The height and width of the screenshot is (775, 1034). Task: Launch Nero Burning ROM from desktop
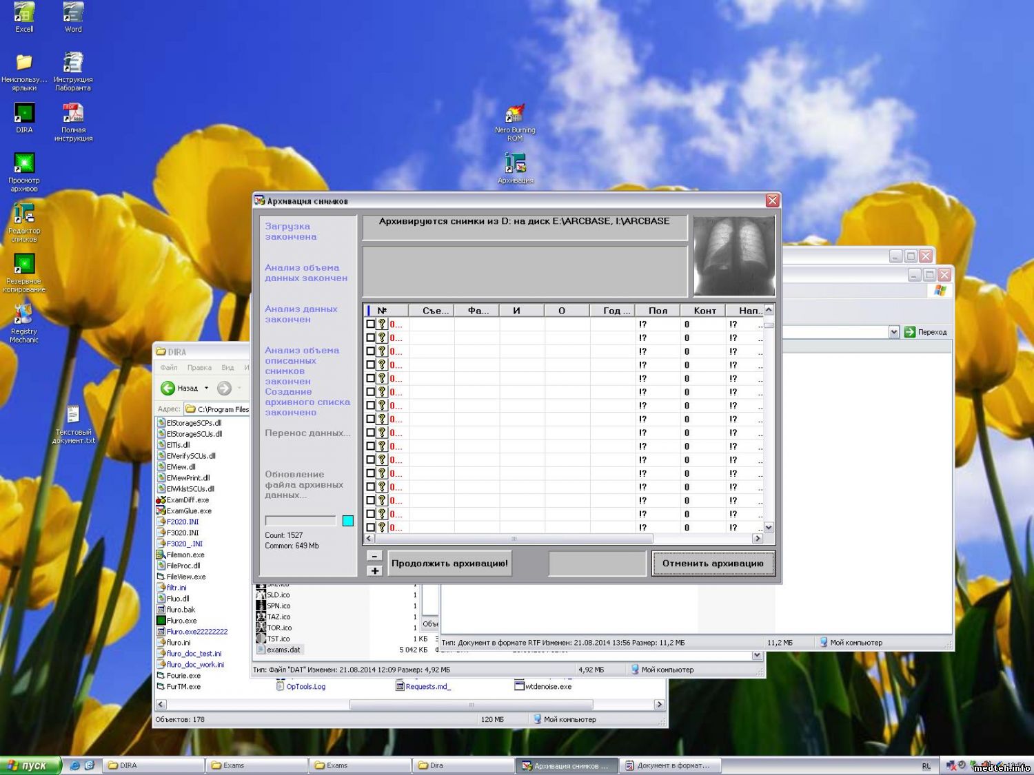click(x=515, y=115)
